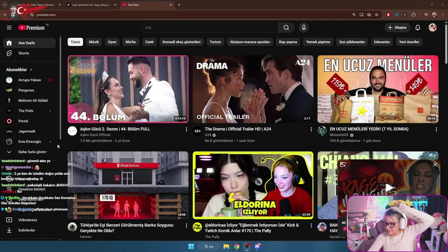Viewport: 448px width, 252px height.
Task: Open options for EN UCUZ MENÜLERİ YEDİK video
Action: click(x=436, y=129)
